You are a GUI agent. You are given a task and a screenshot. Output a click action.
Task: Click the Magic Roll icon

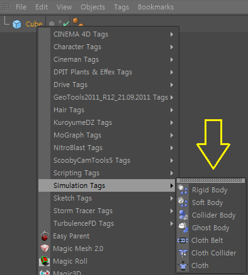pyautogui.click(x=45, y=261)
